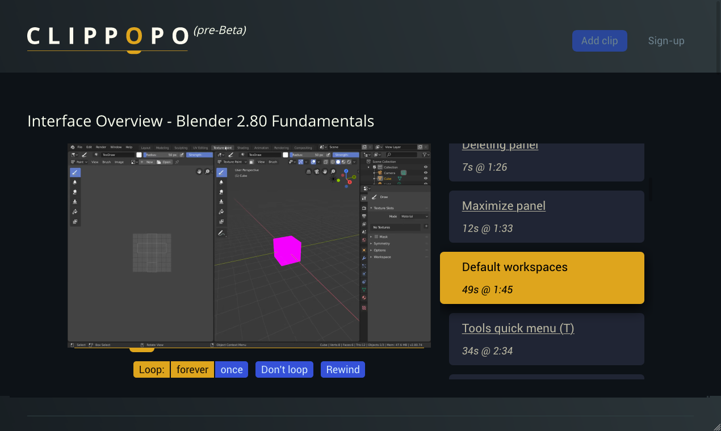Viewport: 721px width, 431px height.
Task: Open the Mode dropdown showing Material
Action: click(x=413, y=217)
